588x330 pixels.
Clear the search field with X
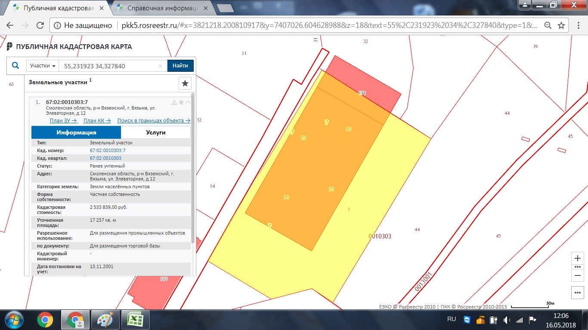160,66
